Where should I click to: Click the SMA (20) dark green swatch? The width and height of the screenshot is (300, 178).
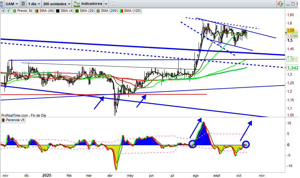(x=77, y=11)
